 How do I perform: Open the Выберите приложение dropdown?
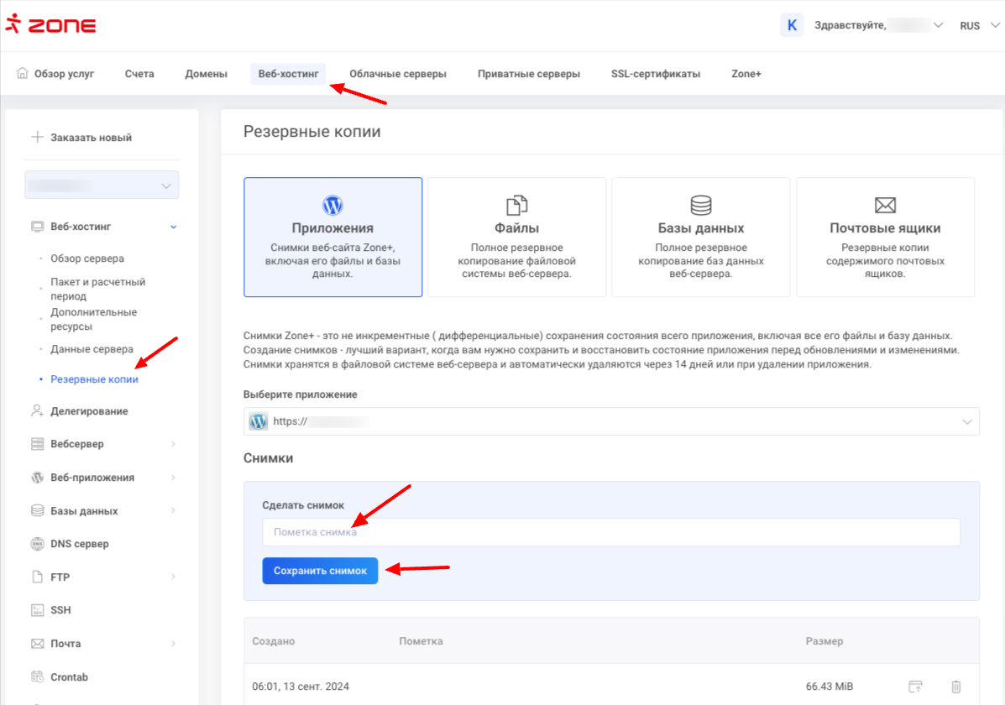611,421
